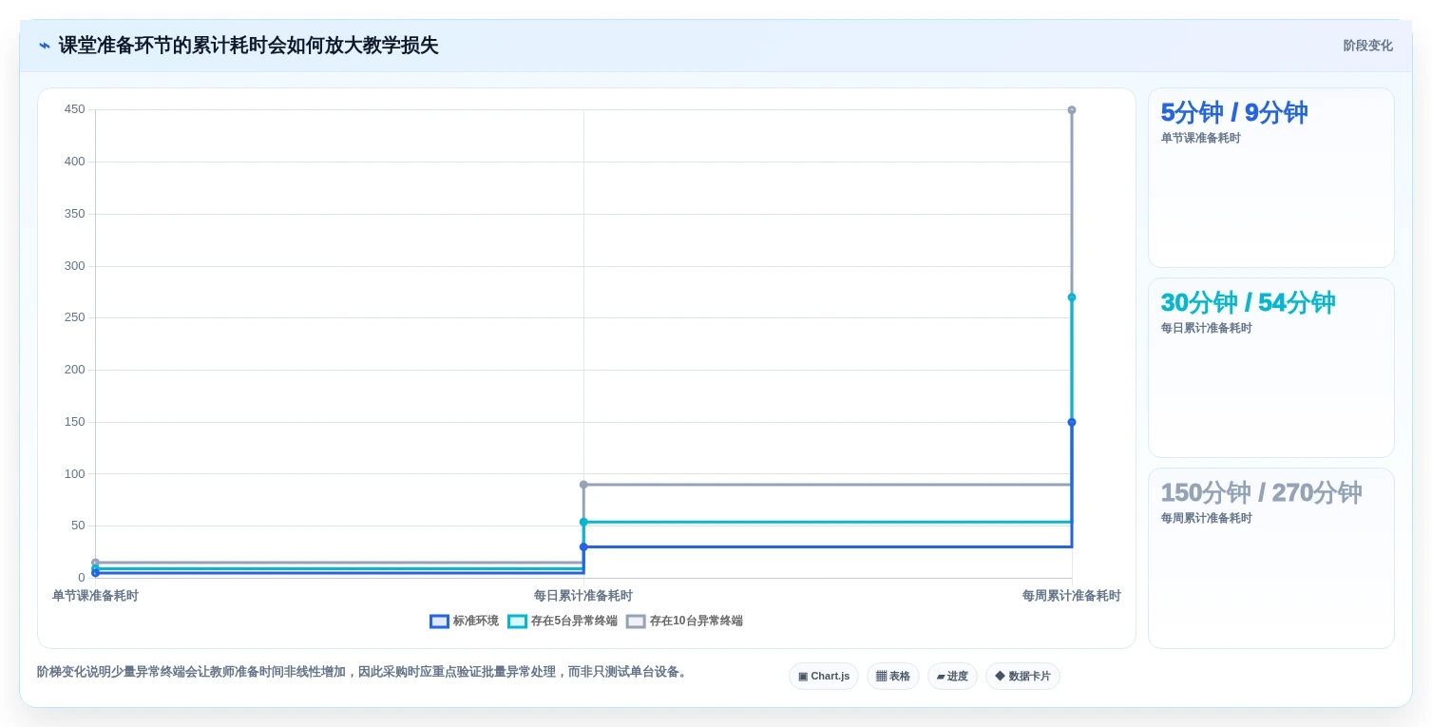Click the diamond icon in the 数据卡片 tag
Viewport: 1432px width, 727px height.
point(1000,677)
